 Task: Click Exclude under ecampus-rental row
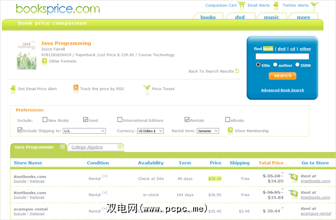tap(20, 213)
